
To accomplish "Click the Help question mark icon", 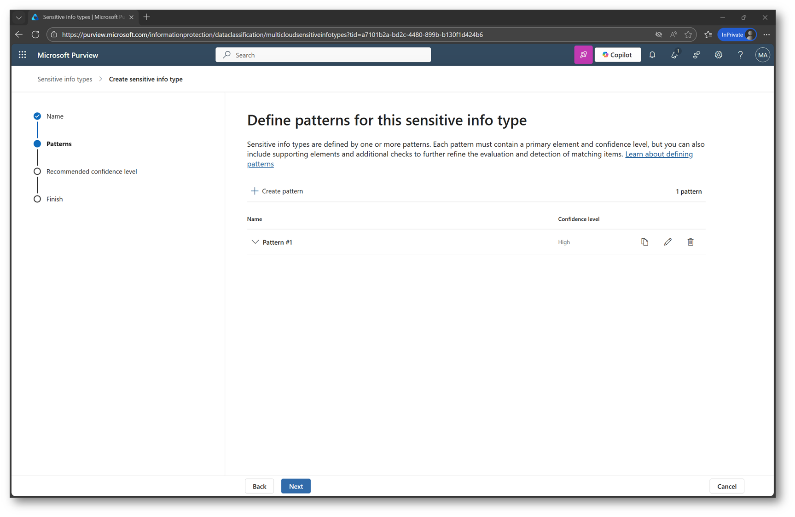I will coord(740,55).
